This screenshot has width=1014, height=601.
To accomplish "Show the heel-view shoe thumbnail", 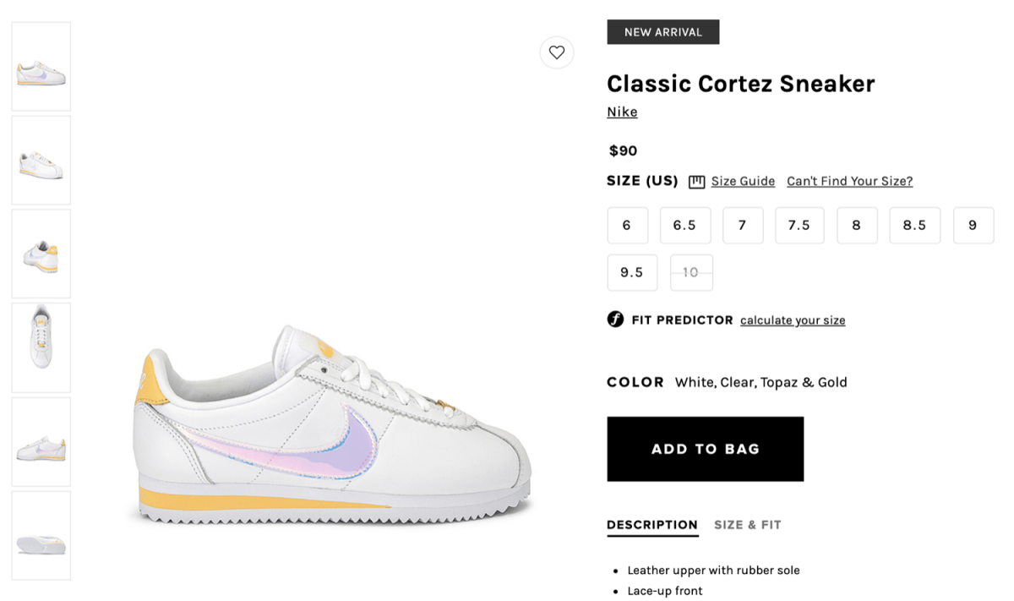I will (x=41, y=254).
